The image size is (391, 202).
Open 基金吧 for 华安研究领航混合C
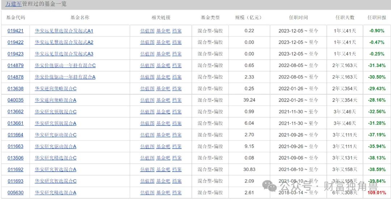163,112
